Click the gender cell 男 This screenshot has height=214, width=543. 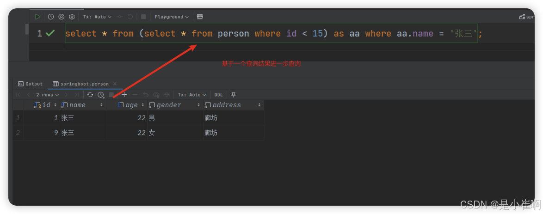[x=176, y=118]
